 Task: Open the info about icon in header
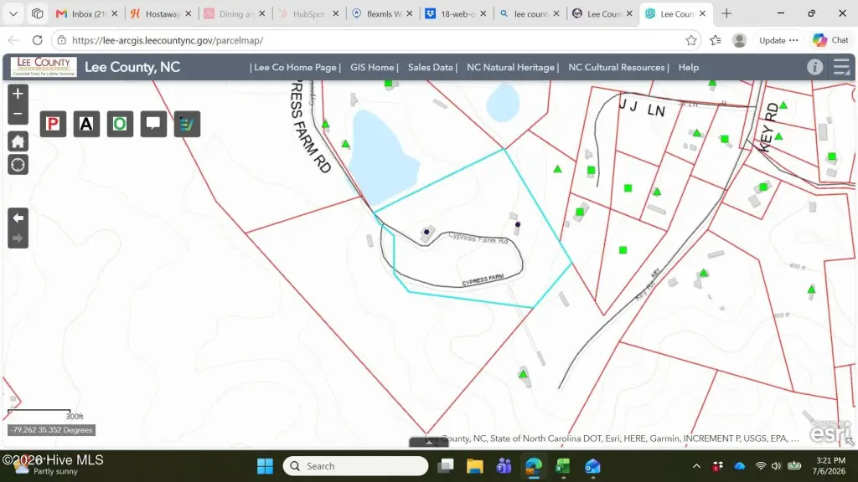(x=814, y=67)
